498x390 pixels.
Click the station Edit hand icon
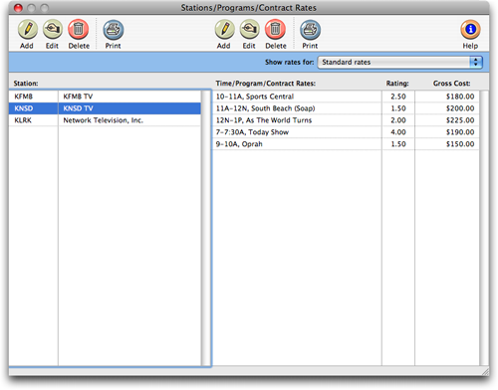pyautogui.click(x=53, y=30)
